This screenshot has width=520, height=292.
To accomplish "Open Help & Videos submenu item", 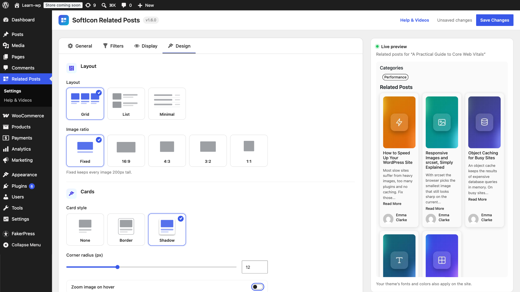I will [18, 100].
